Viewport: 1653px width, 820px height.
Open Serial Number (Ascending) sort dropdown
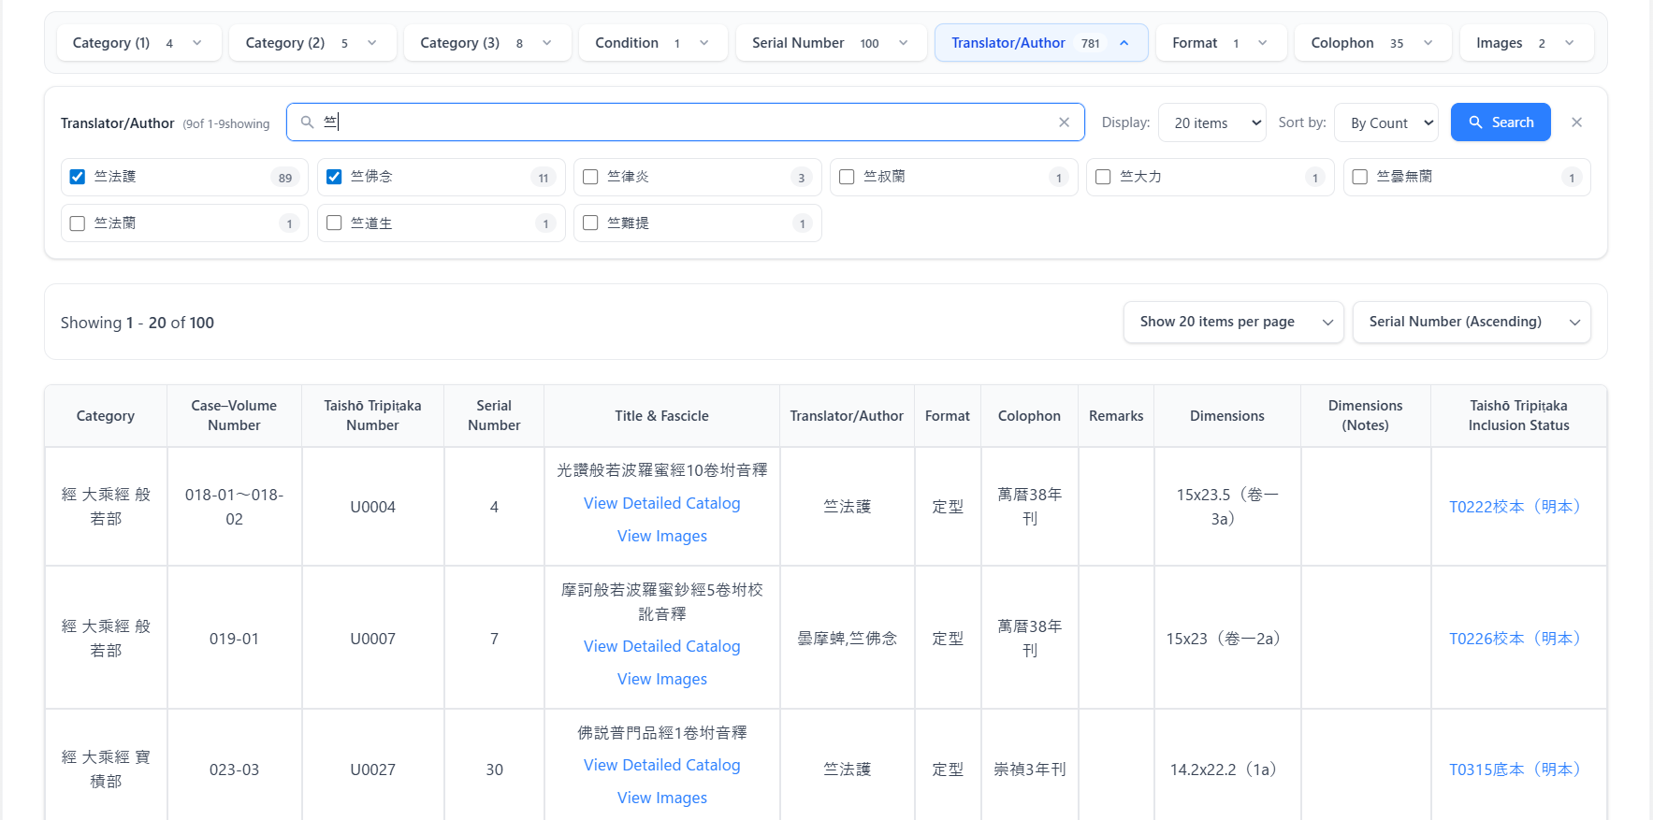[1471, 322]
